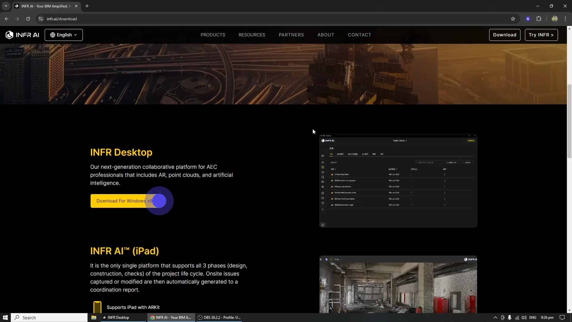
Task: Open the Extensions puzzle icon
Action: [539, 19]
